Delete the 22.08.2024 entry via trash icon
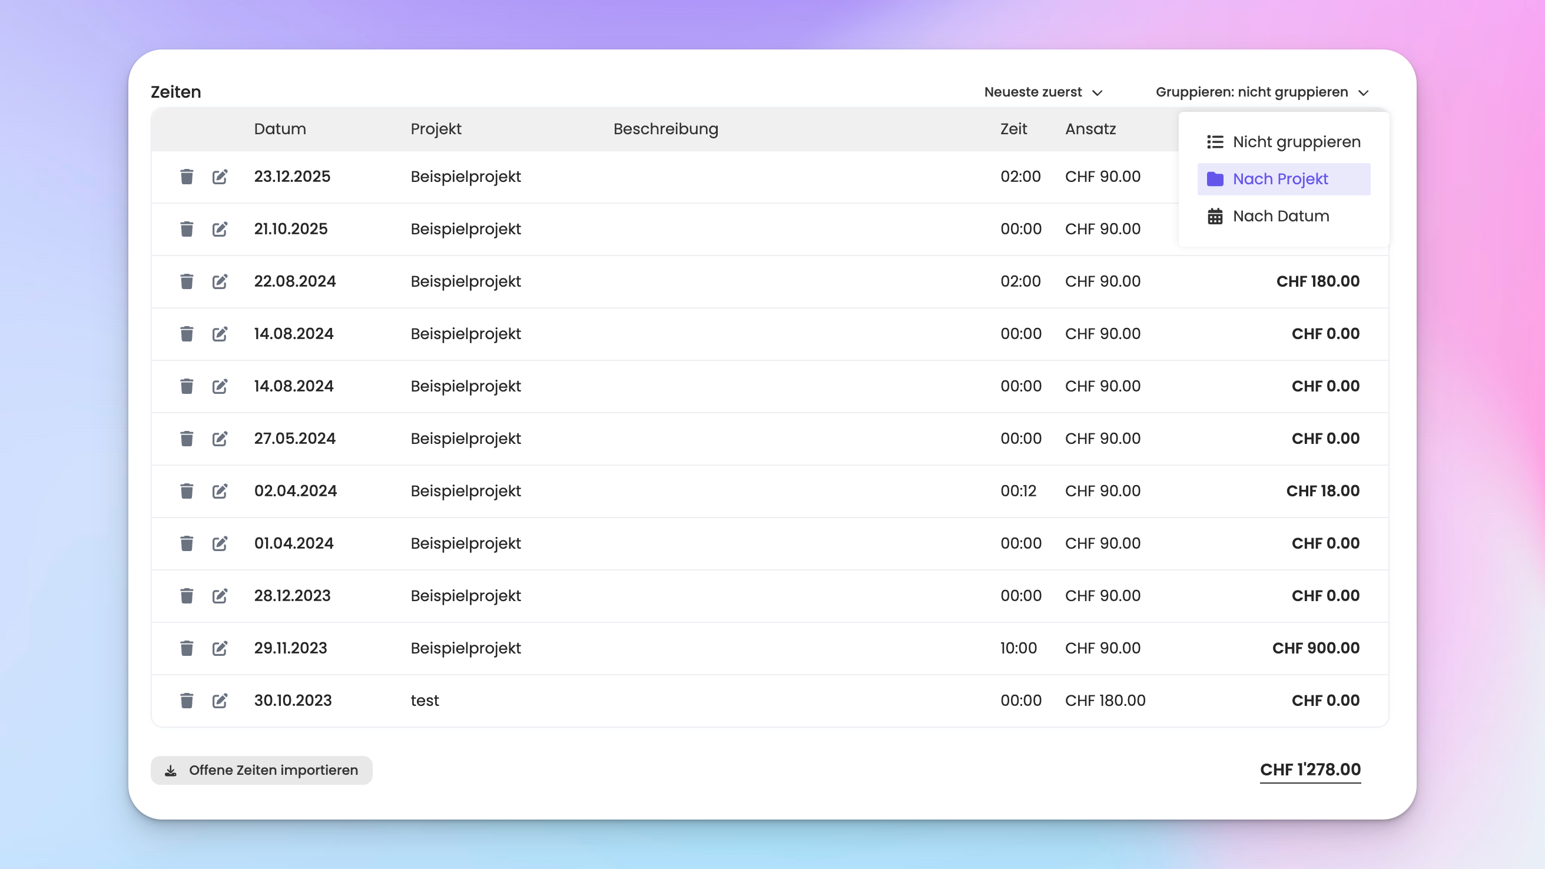The image size is (1545, 869). click(x=187, y=281)
